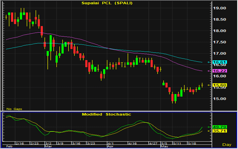Click the 2/23 date marker

34,143
